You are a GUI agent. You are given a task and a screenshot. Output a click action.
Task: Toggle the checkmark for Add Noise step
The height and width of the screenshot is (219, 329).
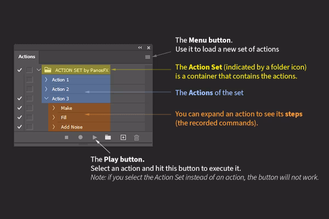[x=20, y=126]
